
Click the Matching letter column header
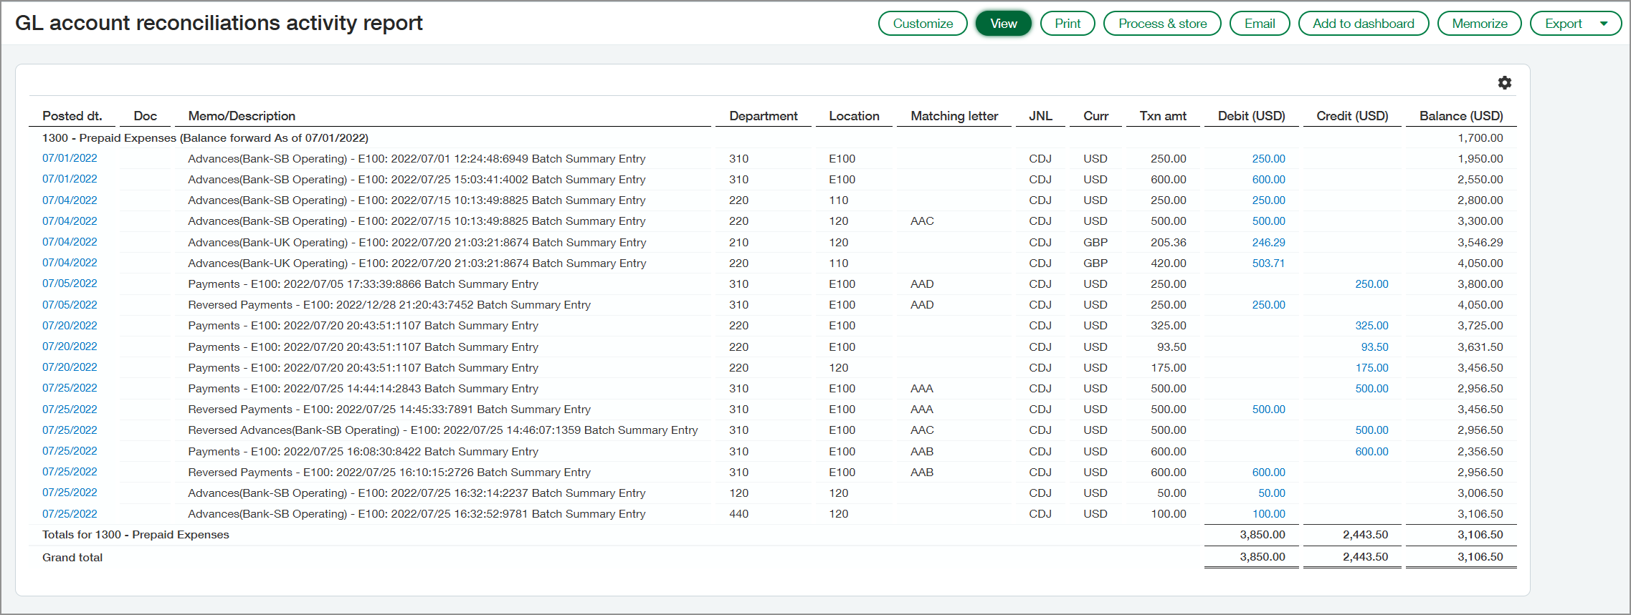tap(954, 116)
